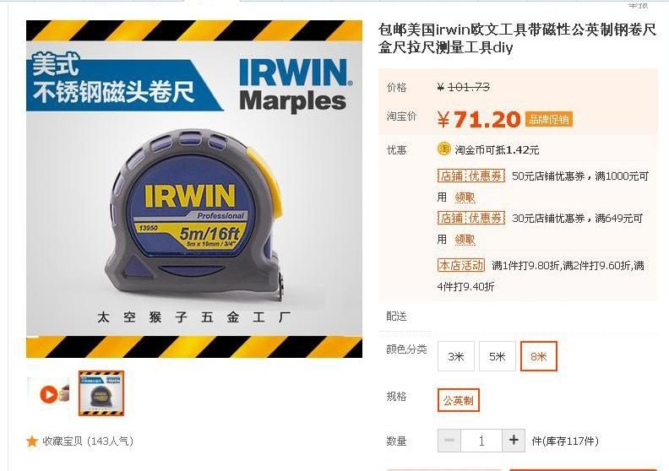Screen dimensions: 669x471
Task: Select the 3米 size option
Action: point(455,356)
